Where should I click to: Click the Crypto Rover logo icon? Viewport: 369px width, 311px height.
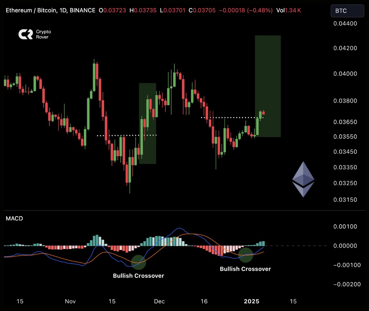point(26,33)
